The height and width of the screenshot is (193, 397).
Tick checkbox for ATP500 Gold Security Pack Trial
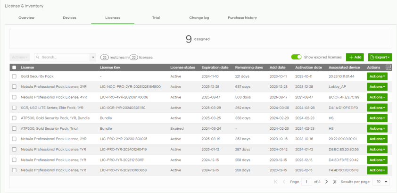14,128
